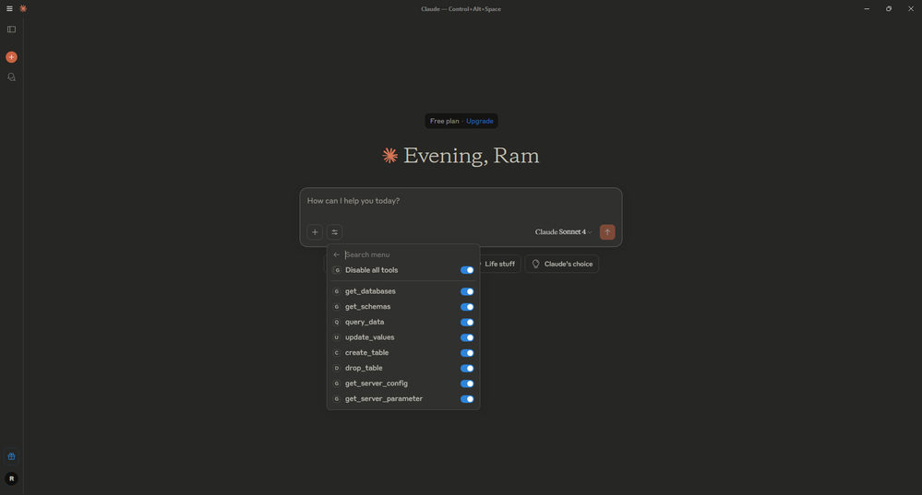Click the Claude's choice suggestion button
Screen dimensions: 922x495
click(561, 265)
